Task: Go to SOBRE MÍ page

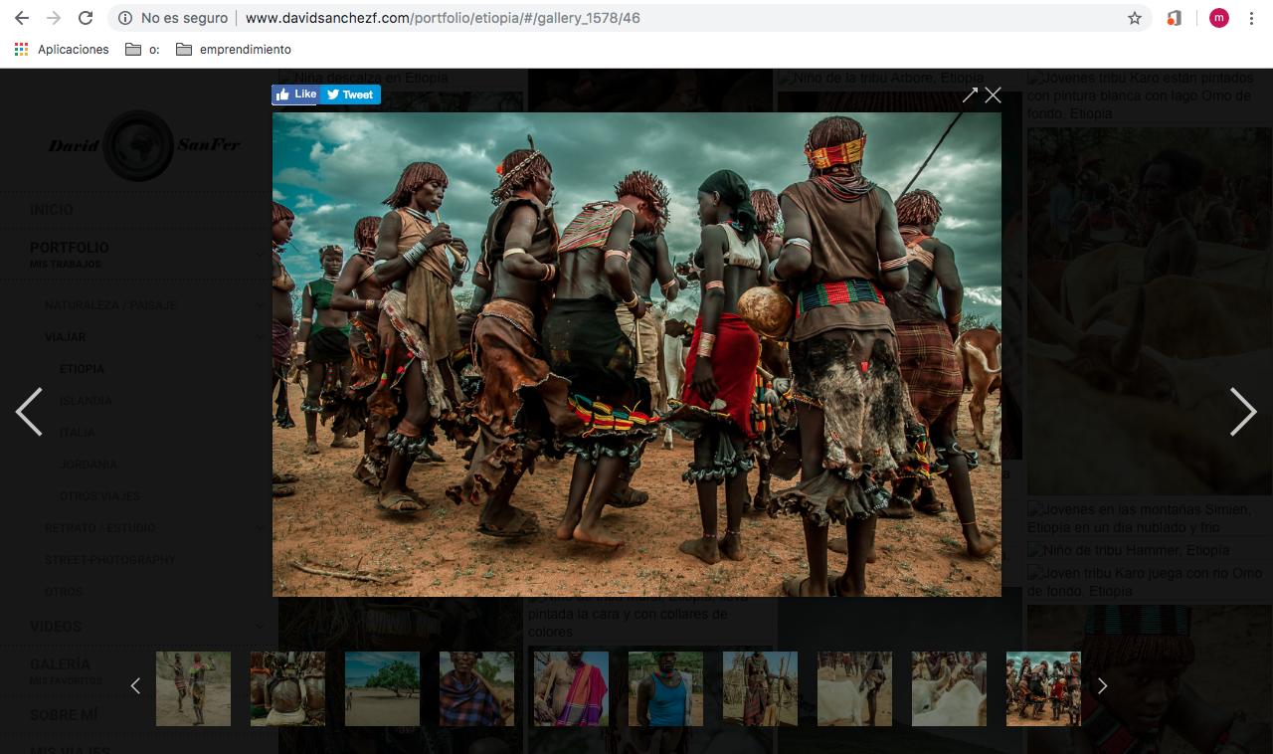Action: pos(65,715)
